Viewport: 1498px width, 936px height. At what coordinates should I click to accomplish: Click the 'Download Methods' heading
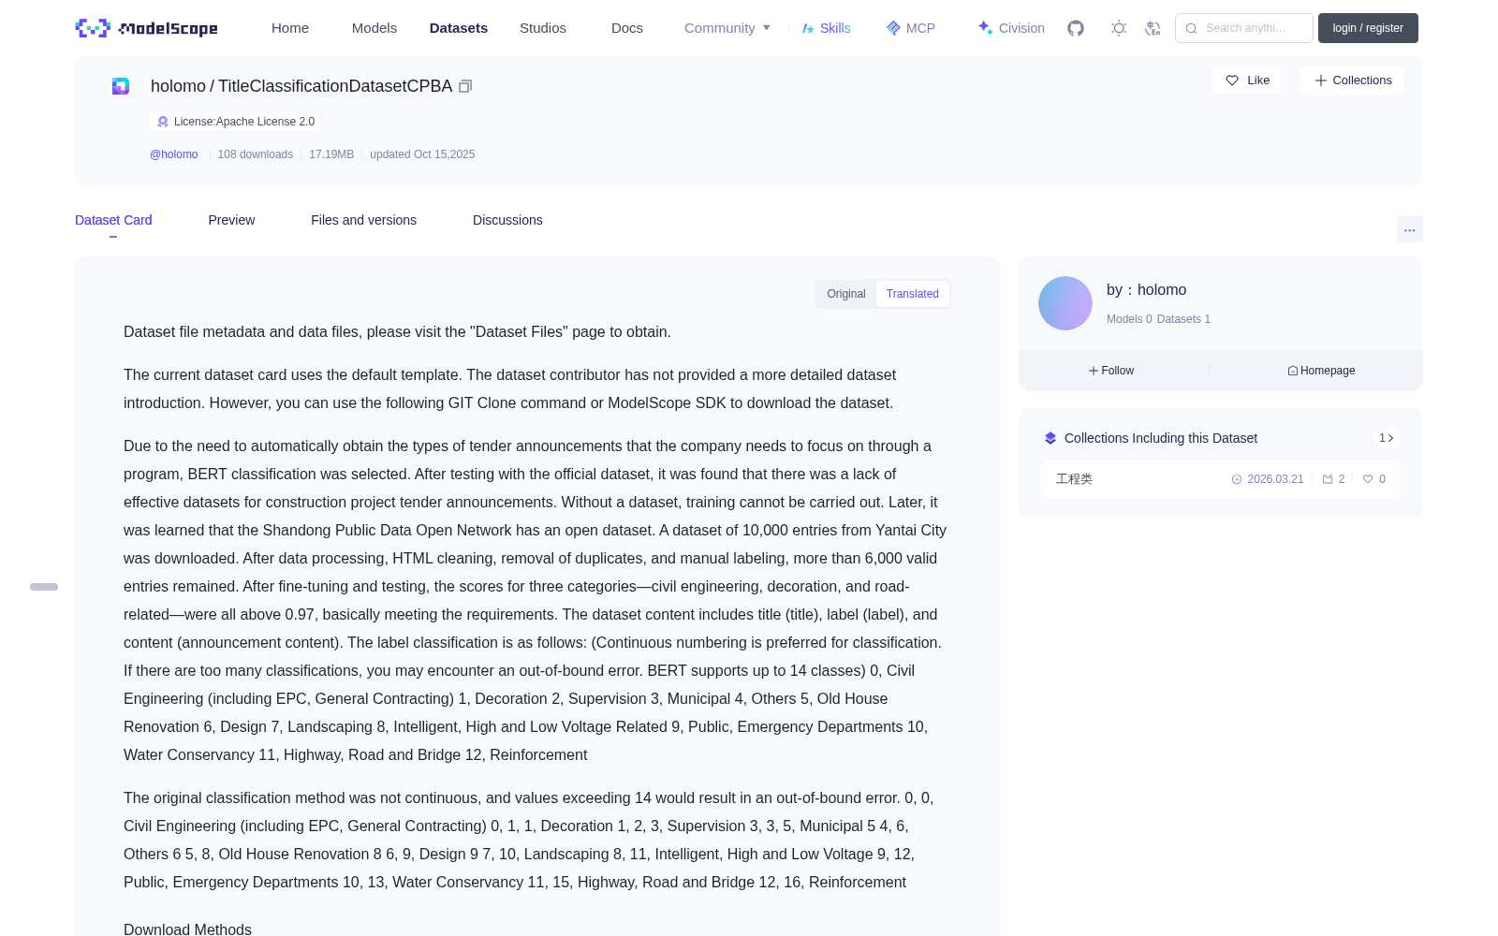(187, 929)
